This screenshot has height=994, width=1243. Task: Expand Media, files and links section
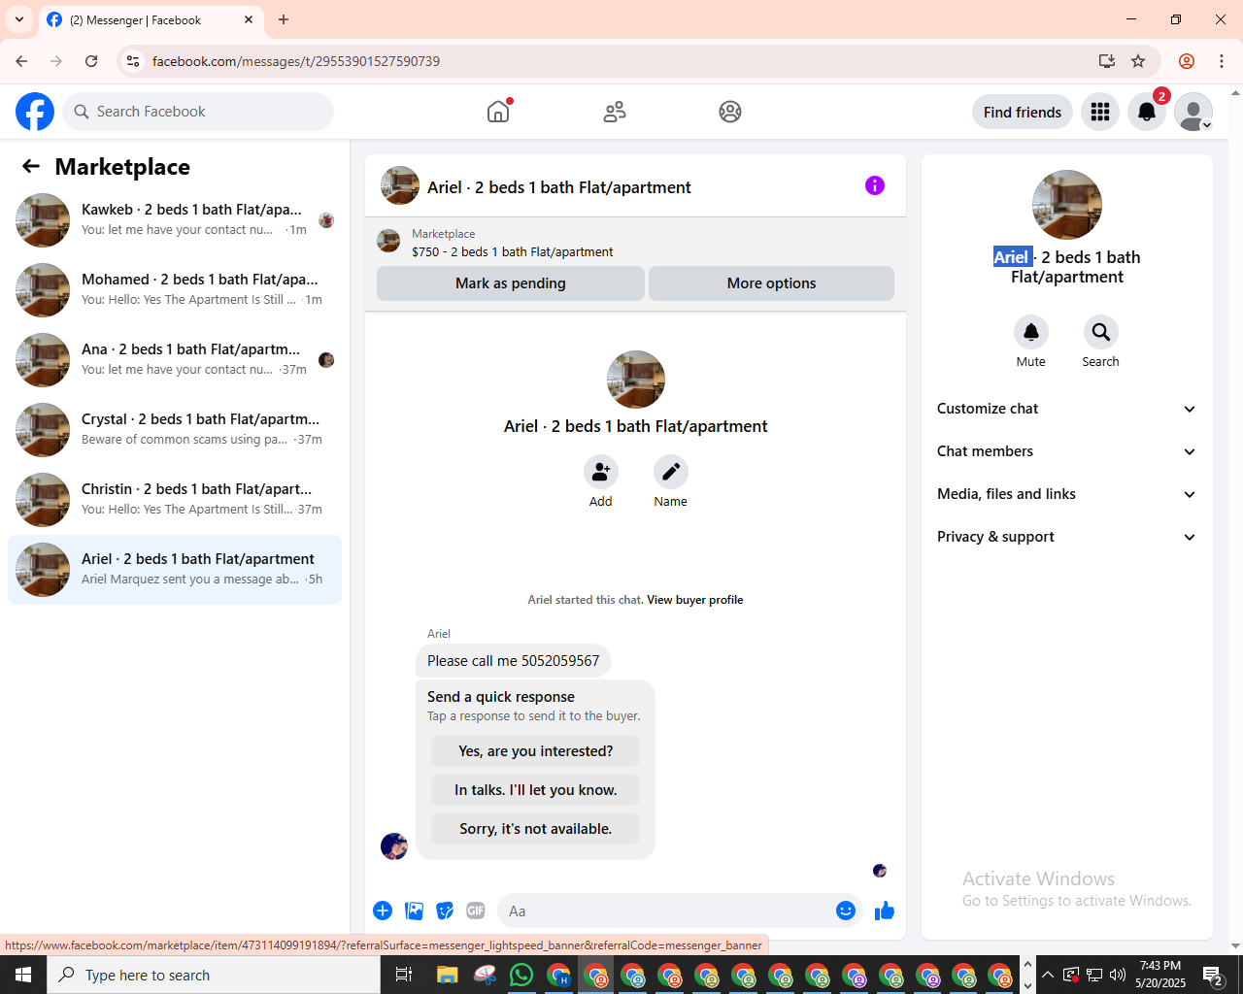[x=1066, y=494]
